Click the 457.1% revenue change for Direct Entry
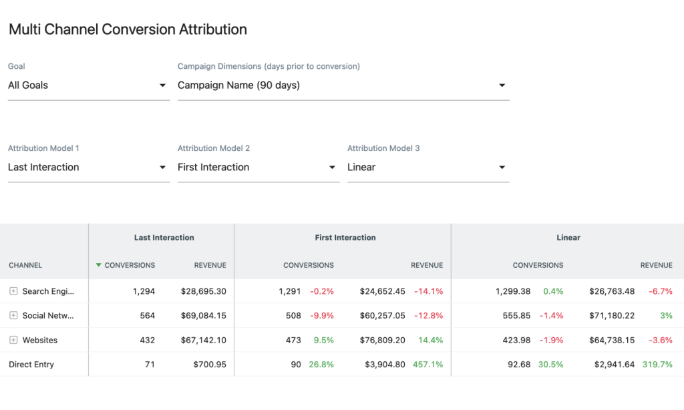Screen dimensions: 684x410 tap(427, 365)
